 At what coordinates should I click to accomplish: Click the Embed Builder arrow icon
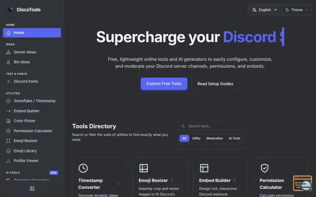(8, 111)
